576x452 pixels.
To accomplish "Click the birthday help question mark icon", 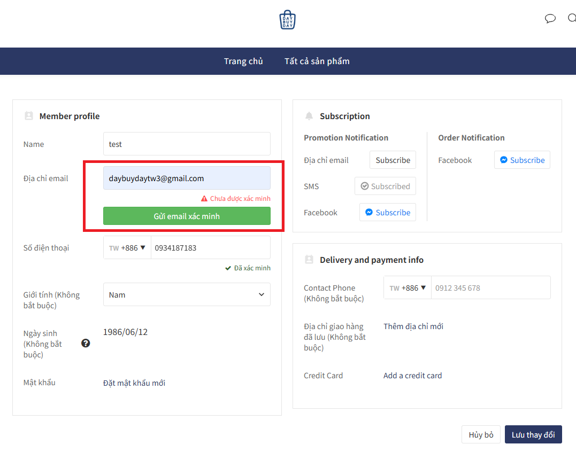I will tap(86, 343).
